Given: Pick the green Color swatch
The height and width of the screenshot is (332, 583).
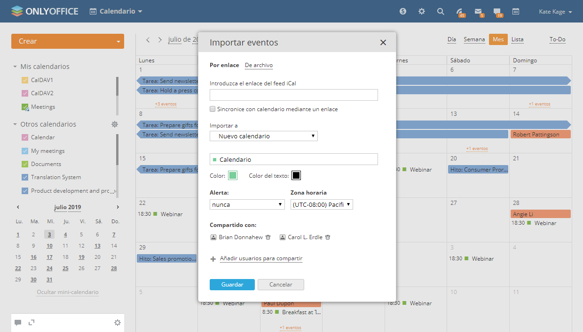Looking at the screenshot, I should [x=233, y=175].
